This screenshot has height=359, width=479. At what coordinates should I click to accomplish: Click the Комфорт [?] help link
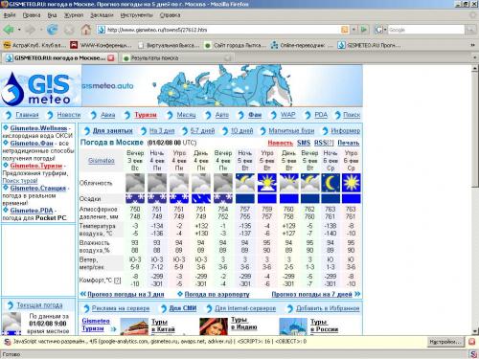coord(118,280)
